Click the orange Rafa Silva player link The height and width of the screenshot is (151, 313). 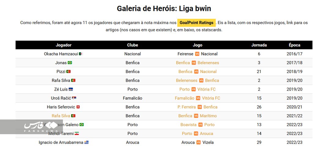point(61,116)
